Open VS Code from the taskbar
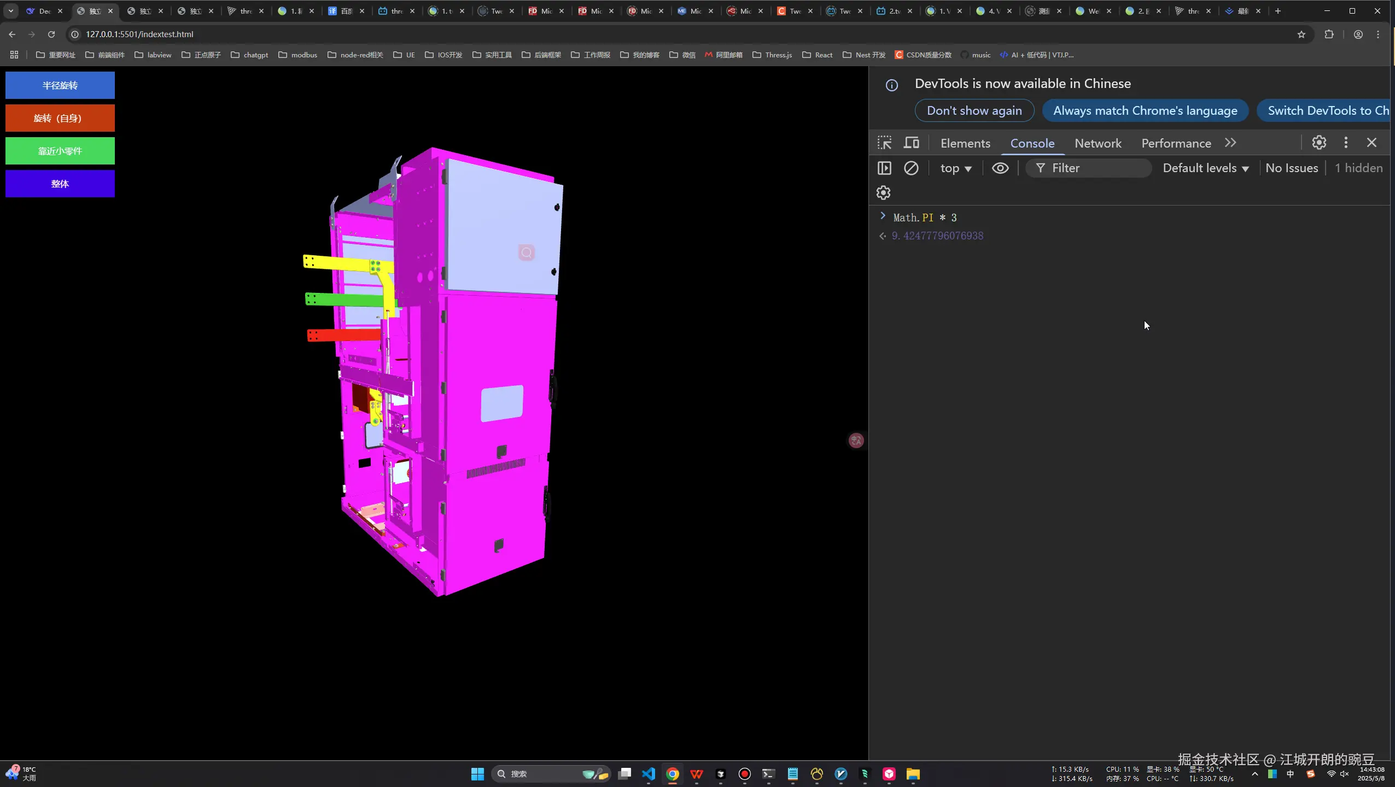The height and width of the screenshot is (787, 1395). point(649,774)
